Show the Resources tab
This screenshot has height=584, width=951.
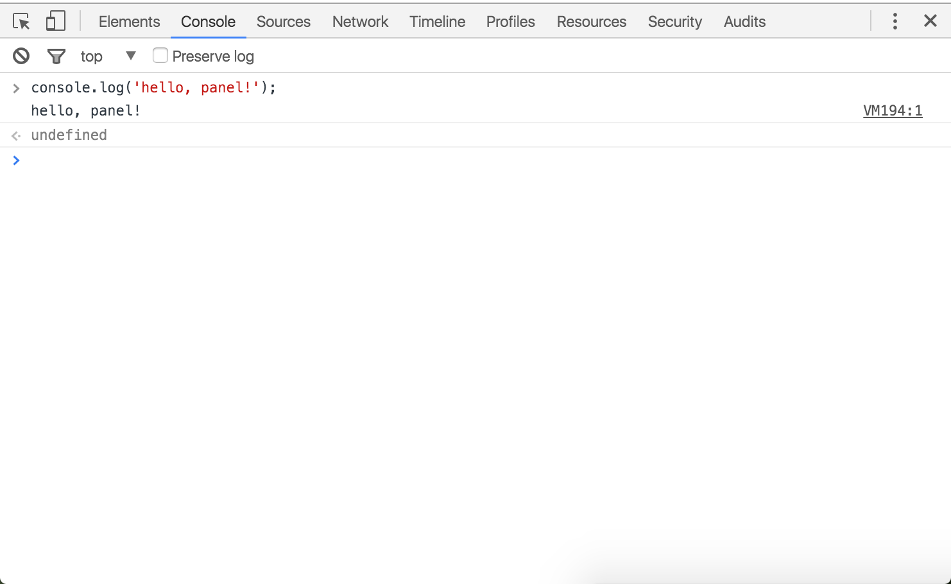(x=591, y=21)
